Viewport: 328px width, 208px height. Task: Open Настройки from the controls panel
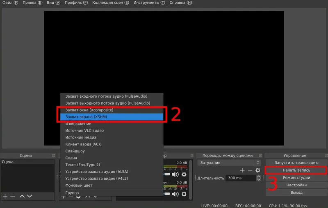coord(296,185)
